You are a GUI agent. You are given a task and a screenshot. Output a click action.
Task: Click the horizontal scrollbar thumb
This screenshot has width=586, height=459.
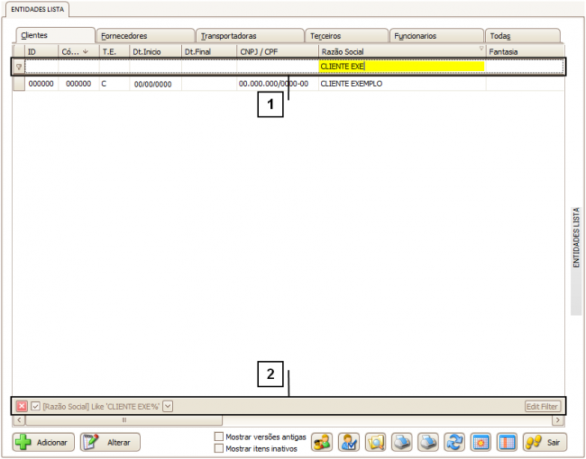(x=124, y=419)
